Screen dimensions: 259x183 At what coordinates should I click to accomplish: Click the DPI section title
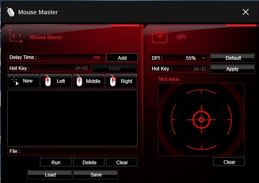point(181,37)
